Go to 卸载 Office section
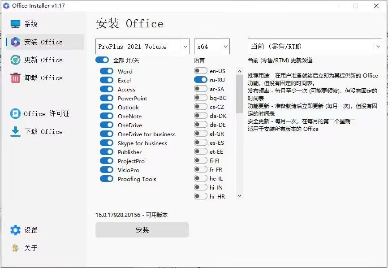Screen dimensions: 388x268 43,78
